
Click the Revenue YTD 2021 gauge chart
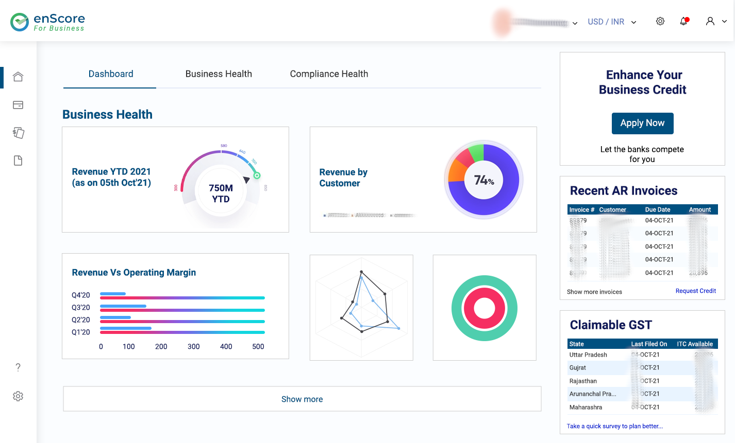[x=221, y=189]
